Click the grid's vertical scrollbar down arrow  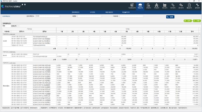(199, 105)
